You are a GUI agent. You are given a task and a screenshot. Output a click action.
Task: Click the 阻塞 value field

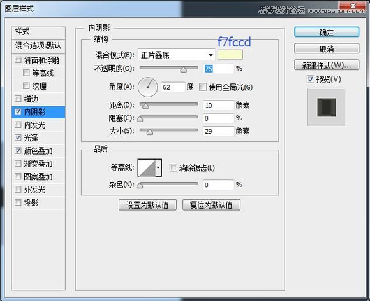click(219, 118)
